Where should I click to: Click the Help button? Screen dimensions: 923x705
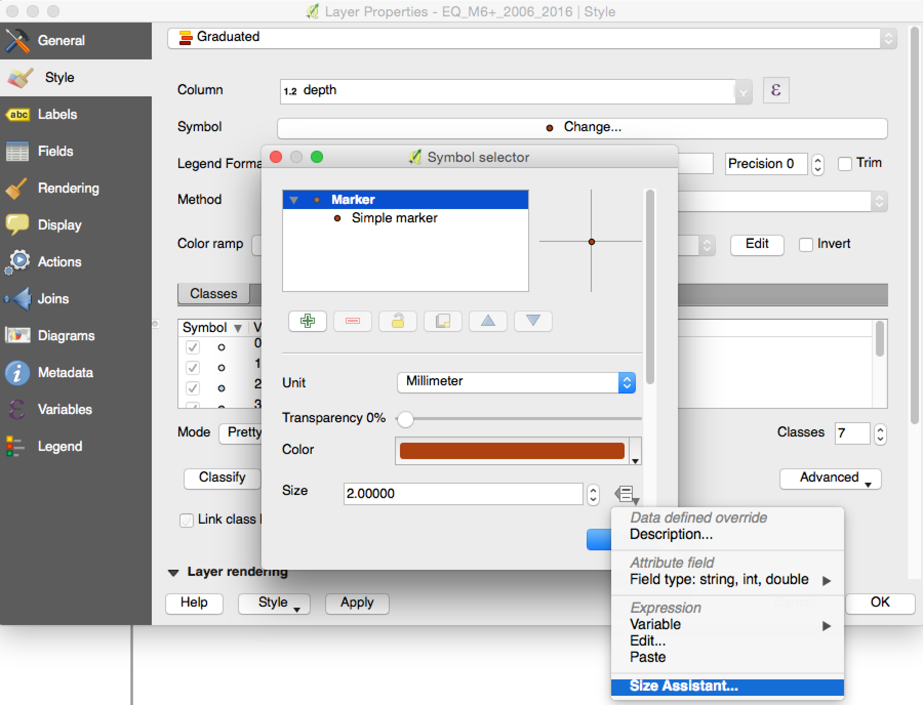(x=194, y=604)
